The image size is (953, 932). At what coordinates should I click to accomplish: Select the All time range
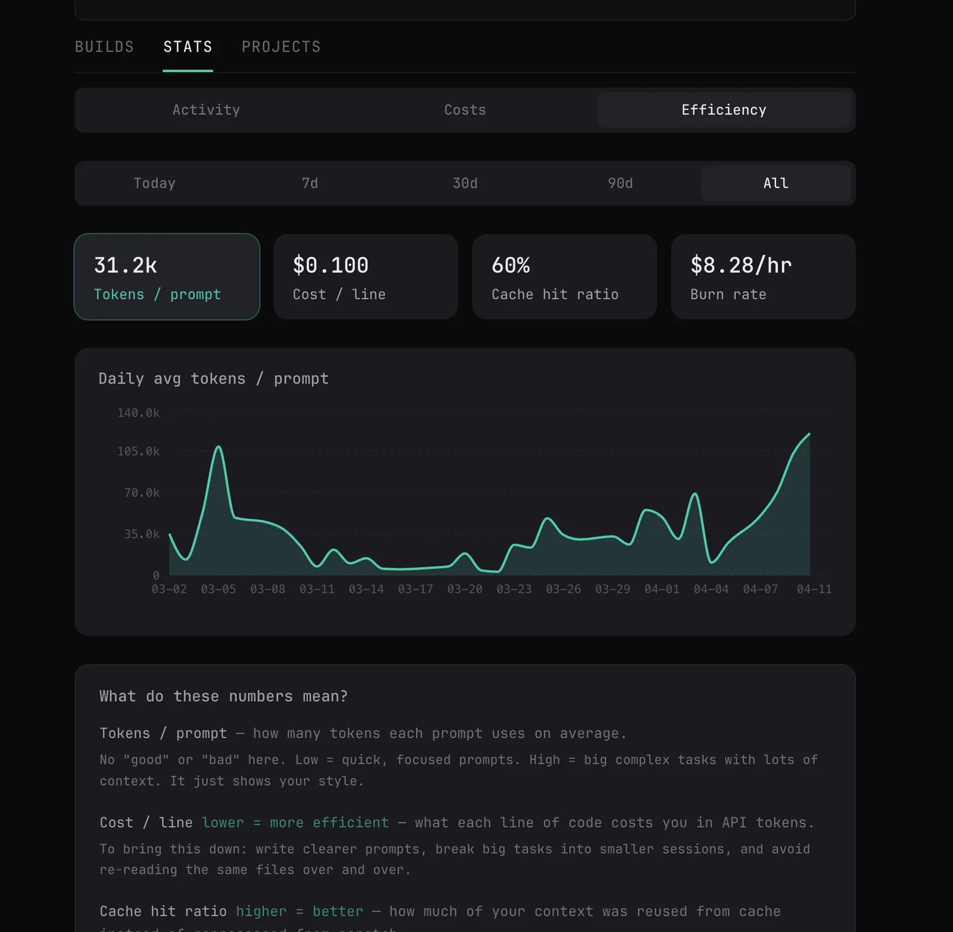[776, 183]
